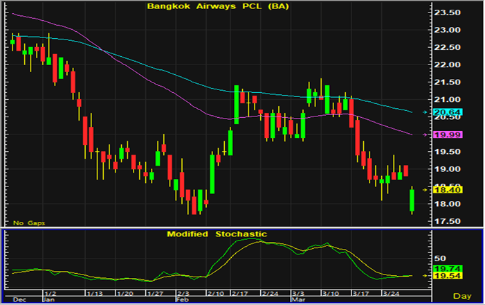This screenshot has width=485, height=305.
Task: Click the "No Gaps" indicator label
Action: pos(27,223)
